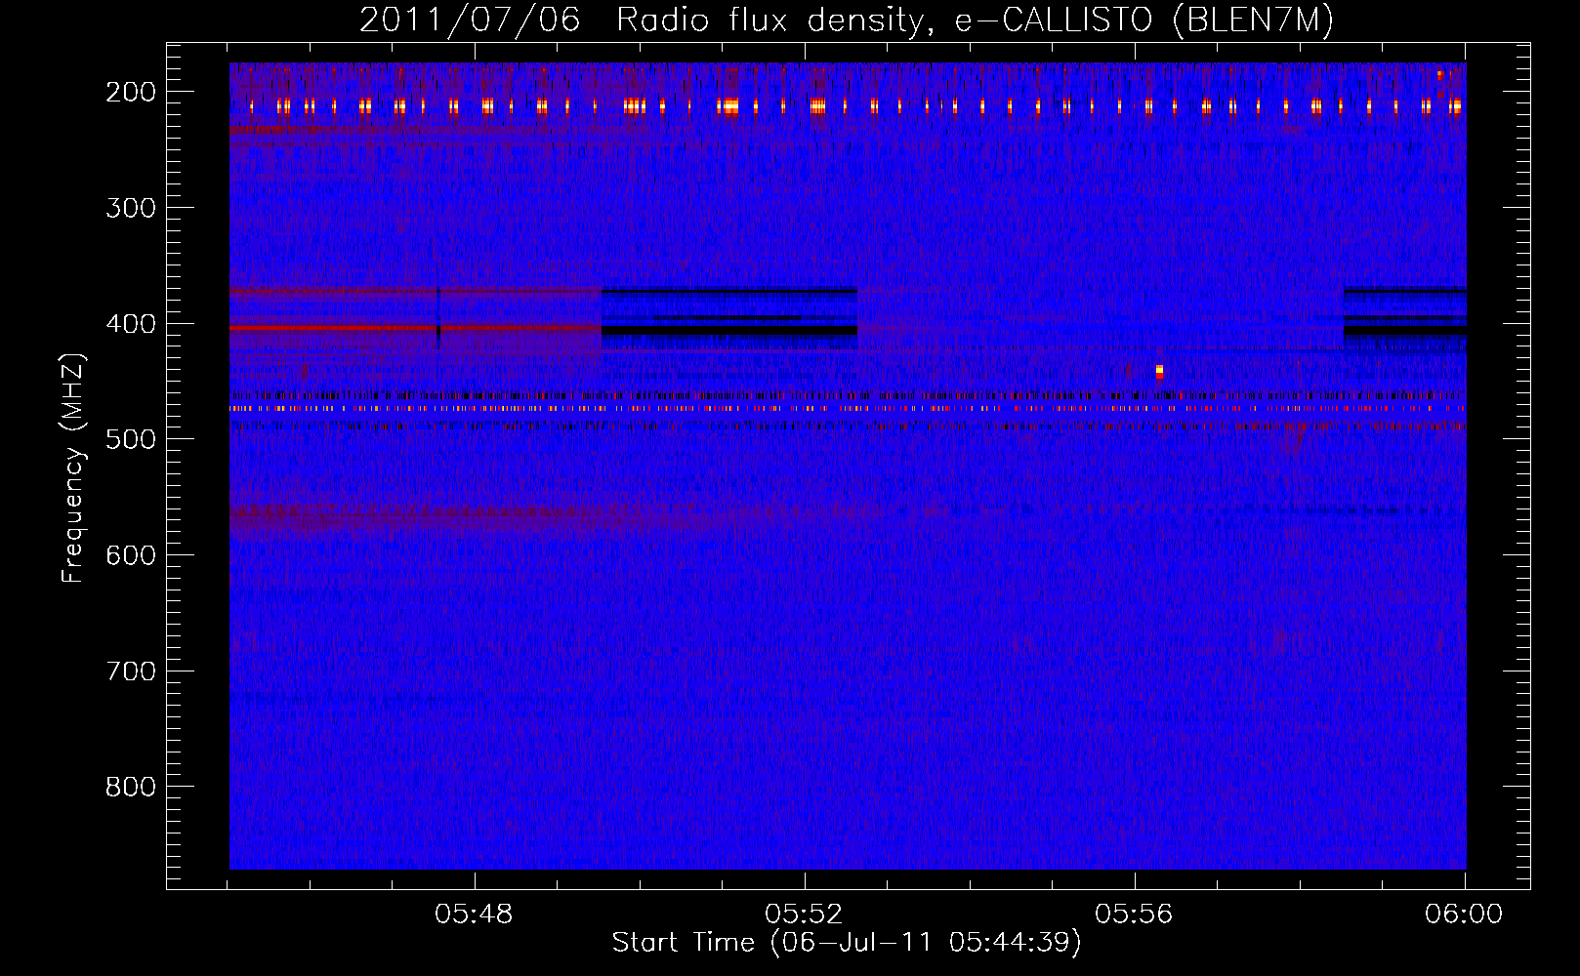Click the 600 frequency tick label
The width and height of the screenshot is (1580, 976).
click(130, 555)
